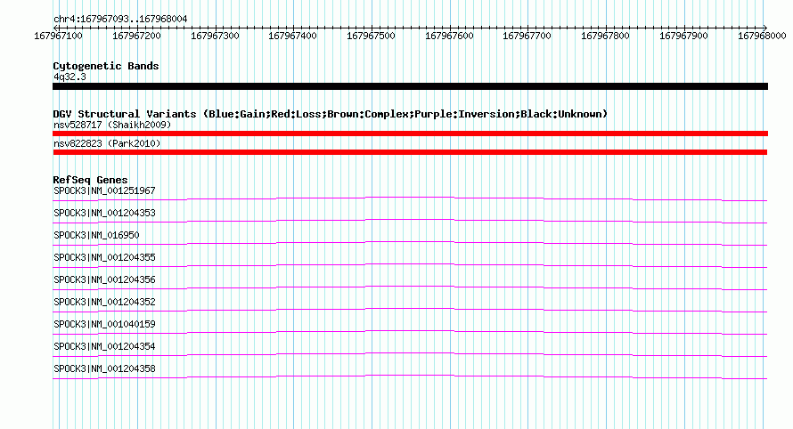The width and height of the screenshot is (793, 429).
Task: Click ruler position 167967400
Action: click(292, 36)
